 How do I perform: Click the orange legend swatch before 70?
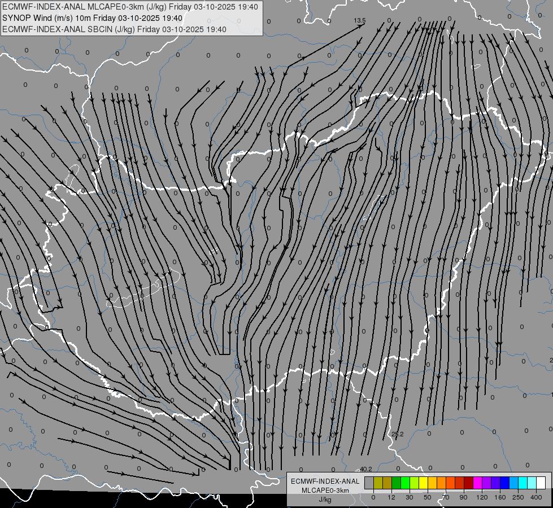(x=441, y=483)
